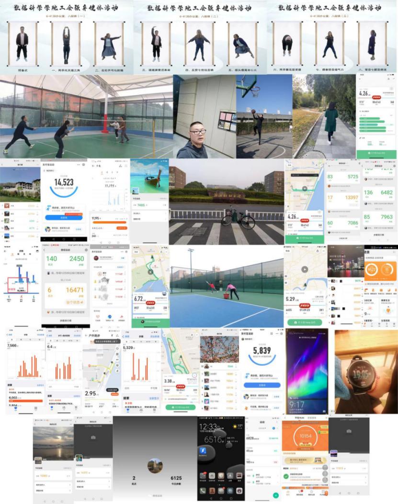This screenshot has height=504, width=398.
Task: Tap camera icon on gray cover beside sunset photo
Action: [93, 437]
